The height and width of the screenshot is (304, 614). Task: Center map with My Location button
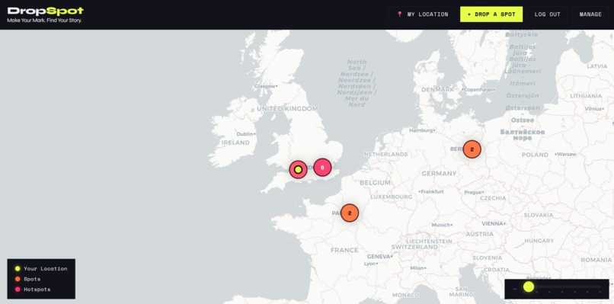pyautogui.click(x=423, y=14)
